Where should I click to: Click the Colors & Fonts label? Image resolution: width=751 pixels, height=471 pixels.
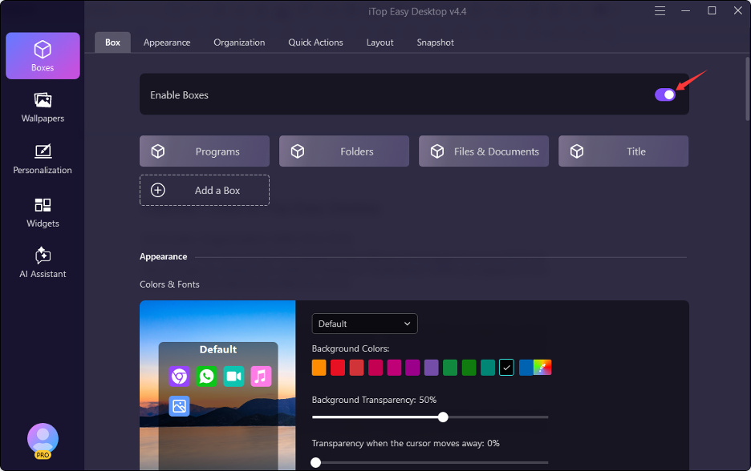(169, 284)
